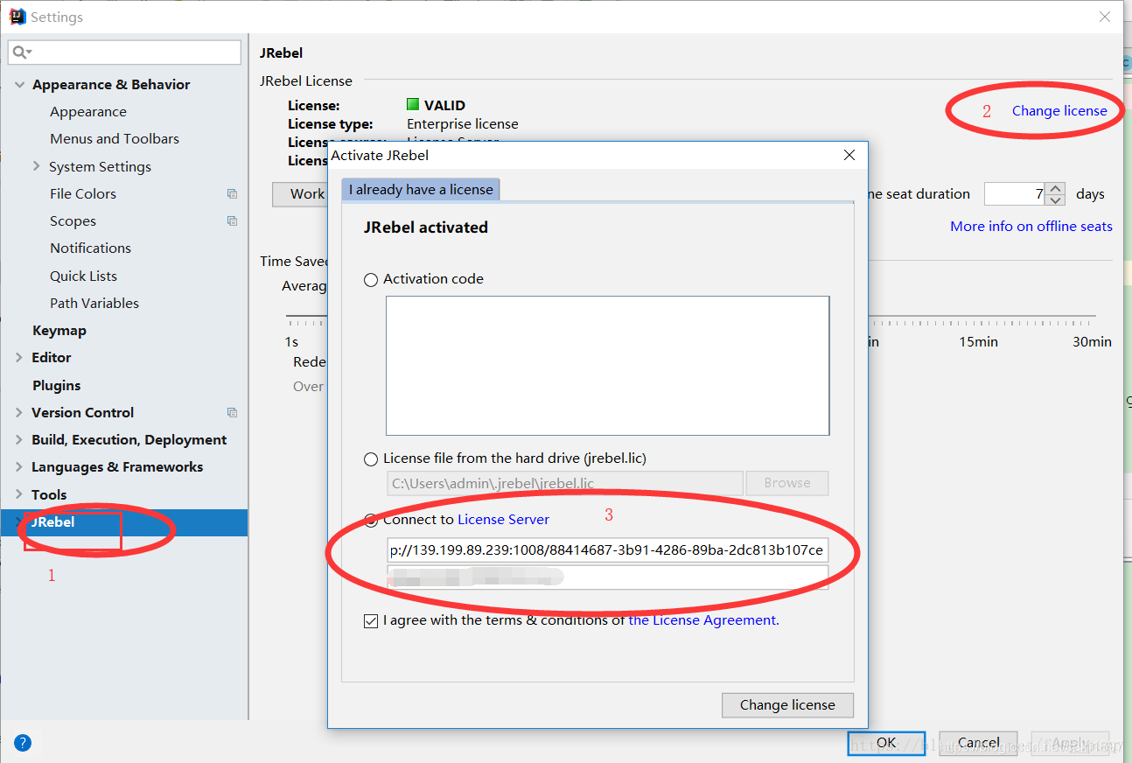Click the Change license button in dialog
Viewport: 1132px width, 763px height.
(787, 705)
